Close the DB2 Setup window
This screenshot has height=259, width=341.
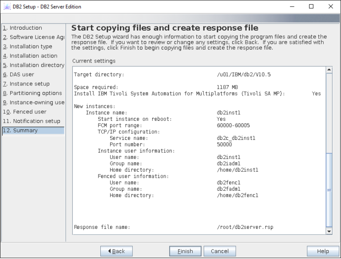coord(330,7)
